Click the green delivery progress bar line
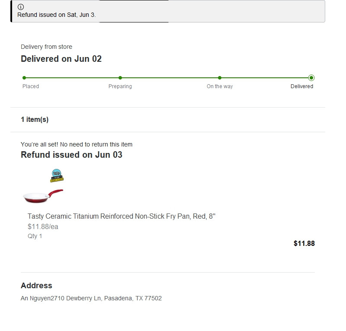The width and height of the screenshot is (346, 331). 169,78
